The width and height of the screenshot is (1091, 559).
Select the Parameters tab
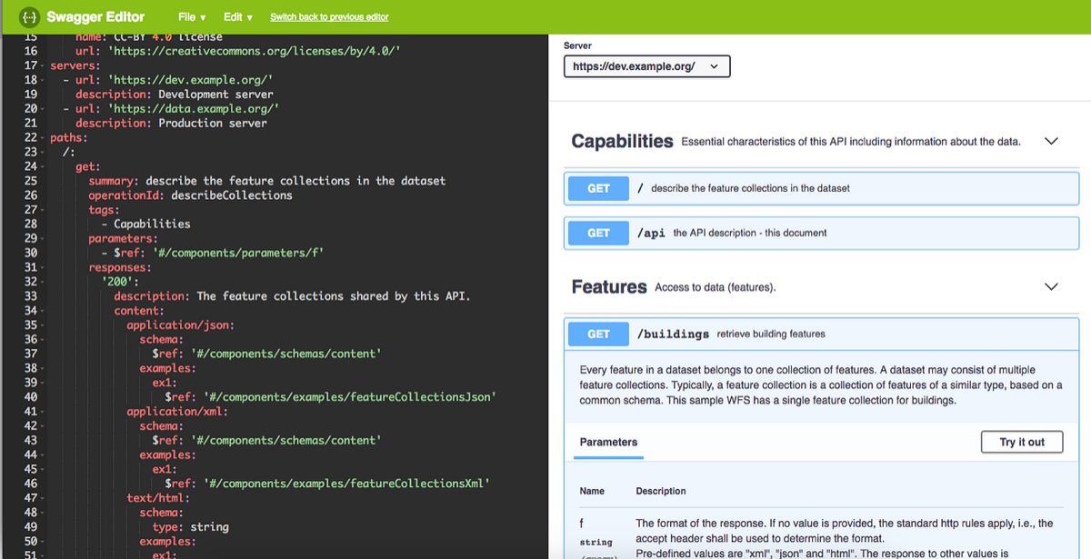[x=608, y=443]
